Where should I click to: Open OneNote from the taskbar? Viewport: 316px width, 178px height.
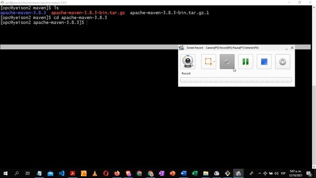[161, 174]
